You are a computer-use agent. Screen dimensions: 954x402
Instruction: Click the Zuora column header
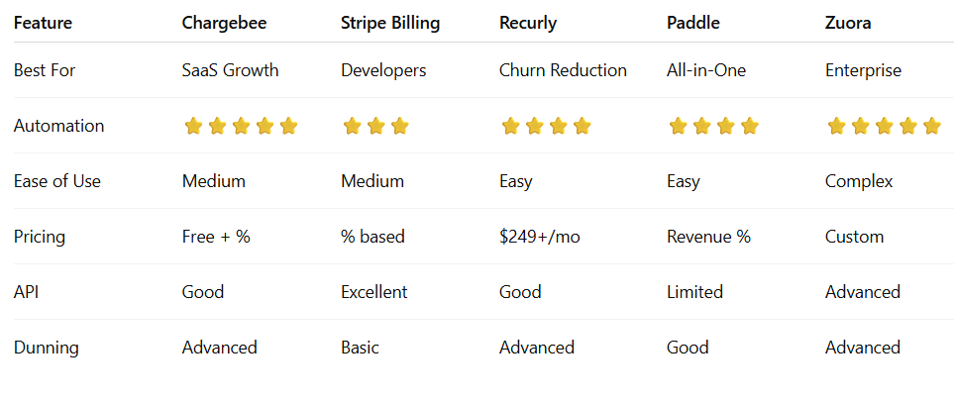pyautogui.click(x=848, y=23)
